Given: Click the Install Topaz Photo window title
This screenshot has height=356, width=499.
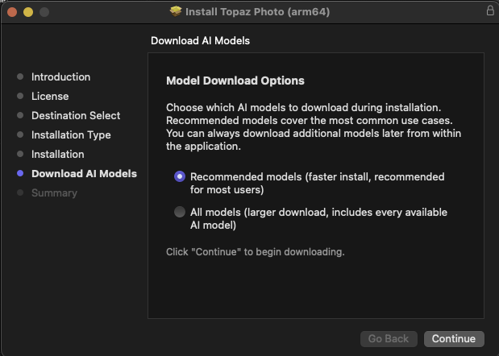Looking at the screenshot, I should (257, 12).
